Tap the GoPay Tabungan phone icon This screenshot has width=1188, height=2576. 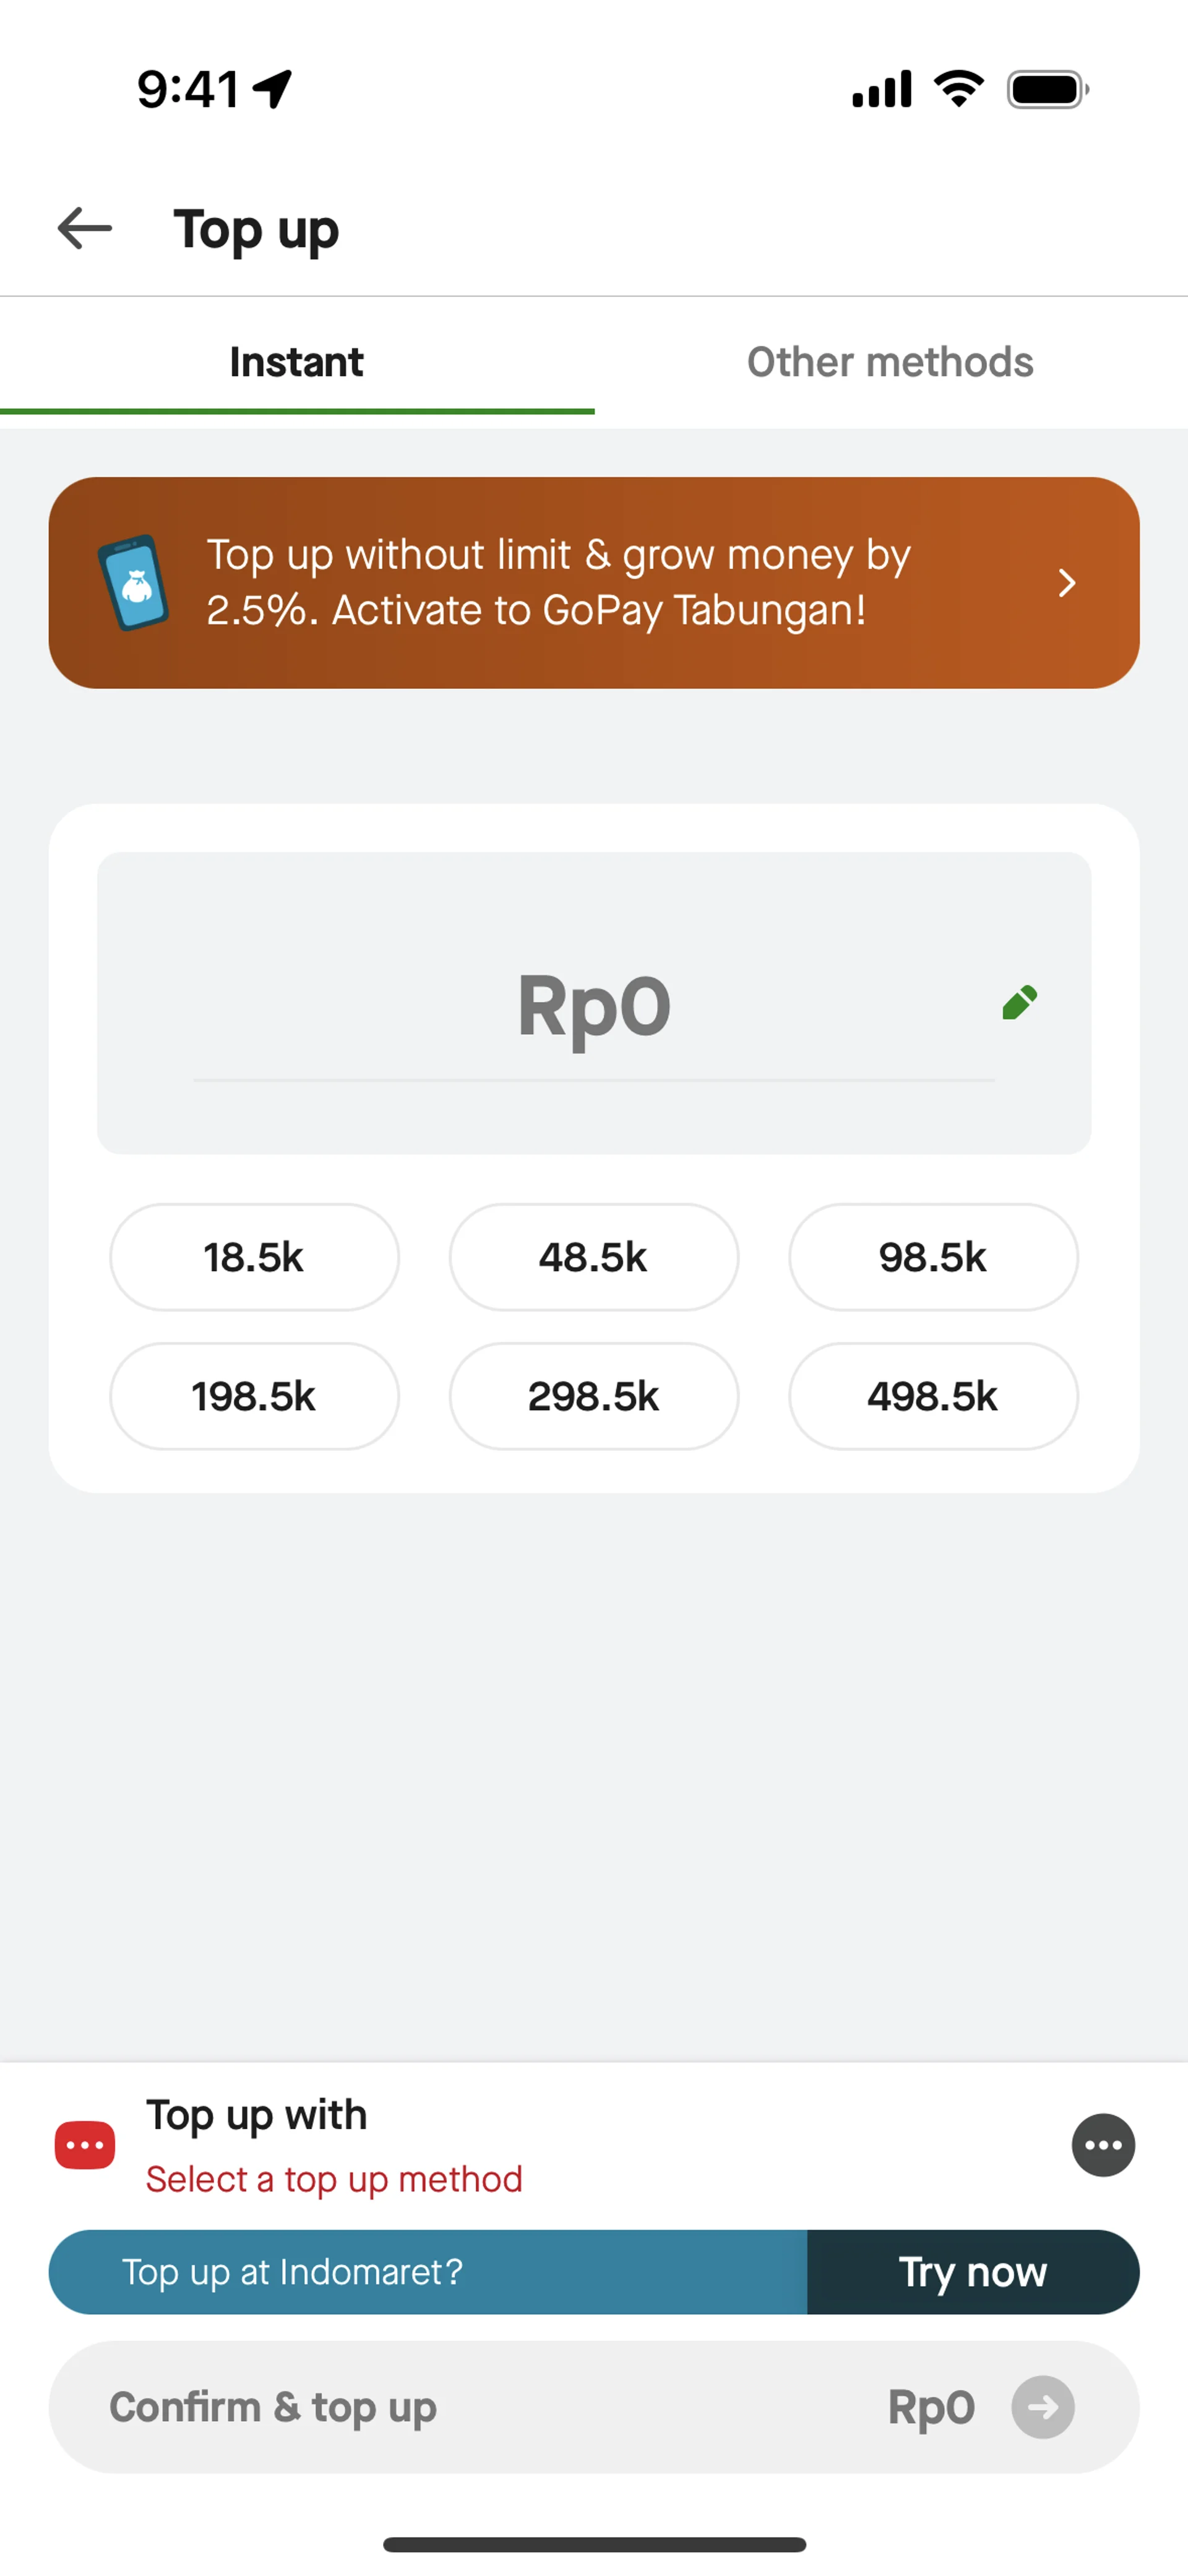pos(134,583)
